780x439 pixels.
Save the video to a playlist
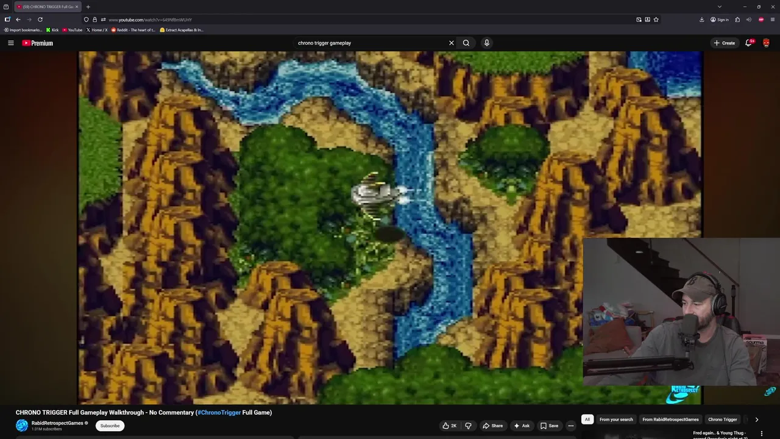(549, 426)
